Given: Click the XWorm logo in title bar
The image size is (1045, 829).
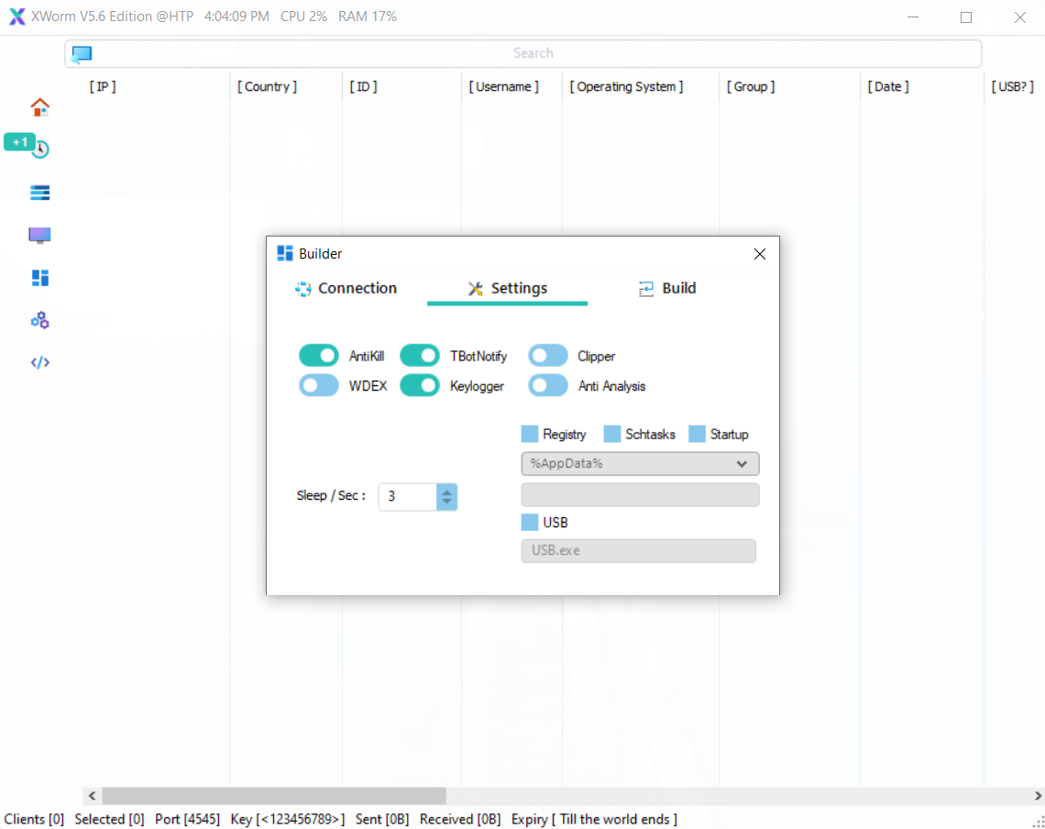Looking at the screenshot, I should [x=17, y=17].
